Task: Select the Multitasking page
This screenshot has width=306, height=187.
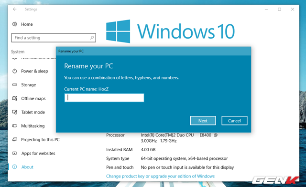Action: [33, 126]
